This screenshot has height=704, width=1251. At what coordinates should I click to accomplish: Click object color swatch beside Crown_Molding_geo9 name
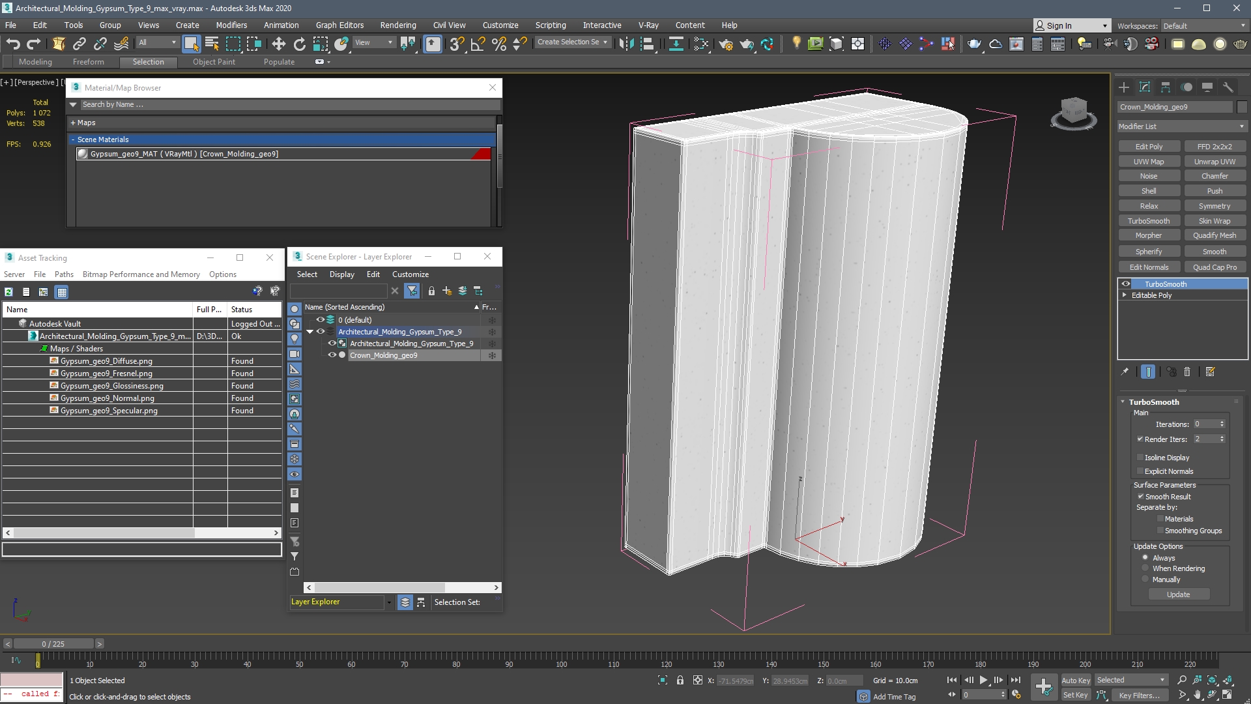1242,107
